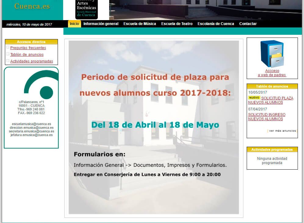
Task: Click the bullet icon beside Actividades programadas
Action: click(x=8, y=60)
